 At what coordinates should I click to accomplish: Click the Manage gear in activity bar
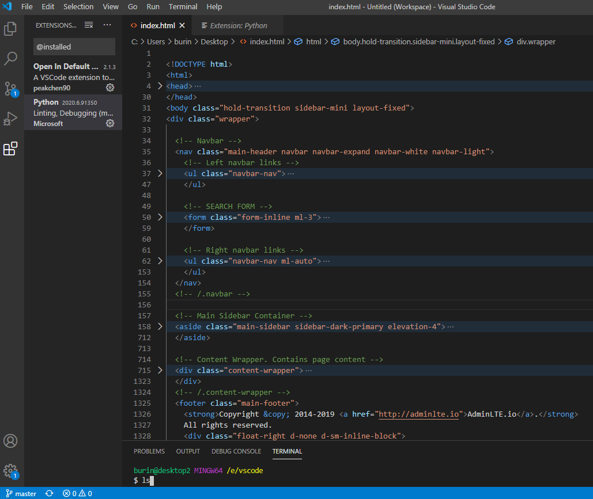tap(10, 470)
